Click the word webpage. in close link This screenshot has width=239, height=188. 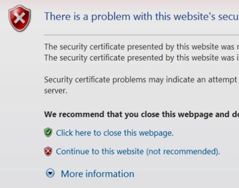point(156,133)
